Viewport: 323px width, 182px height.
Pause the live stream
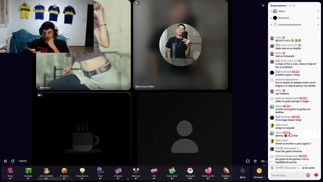(5, 161)
